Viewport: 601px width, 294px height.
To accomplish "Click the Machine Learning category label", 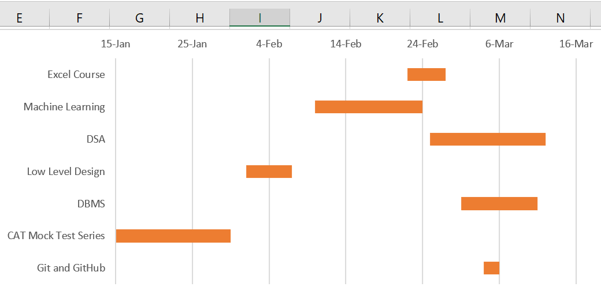I will pos(64,107).
